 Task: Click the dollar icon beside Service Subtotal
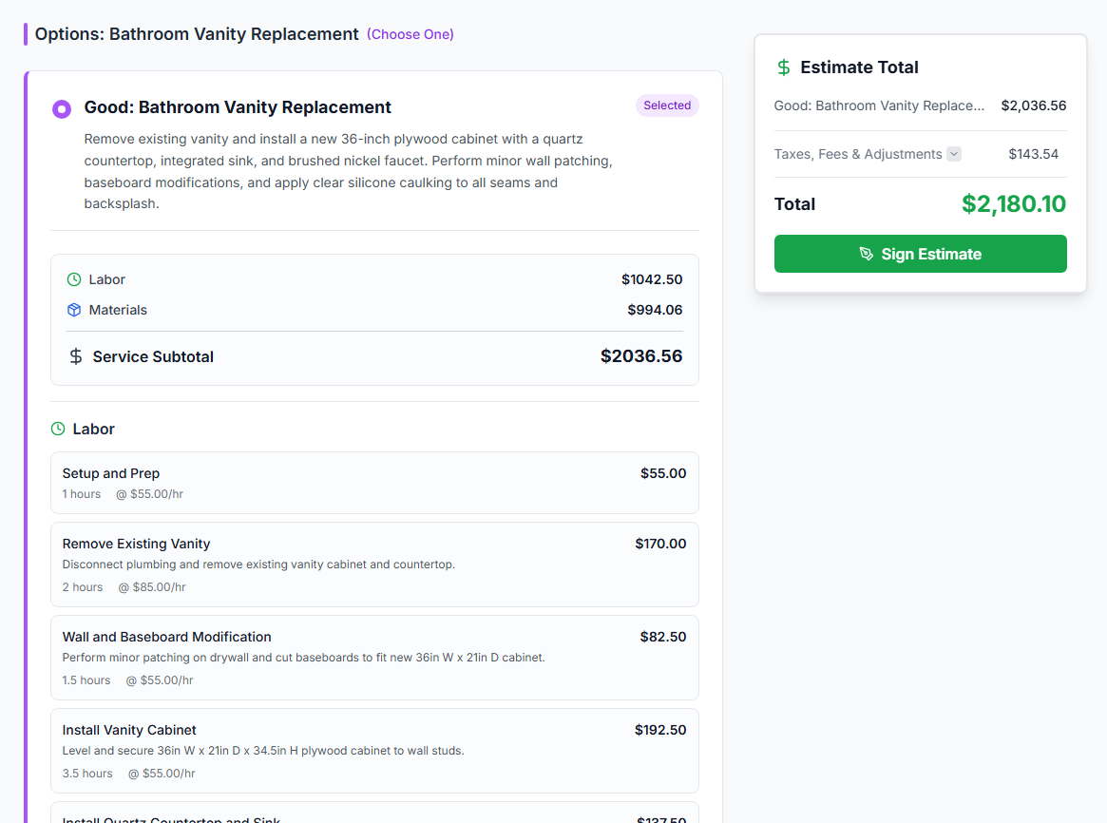click(x=76, y=356)
